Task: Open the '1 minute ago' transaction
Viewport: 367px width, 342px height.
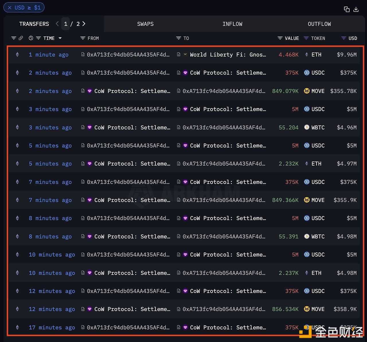Action: [48, 55]
